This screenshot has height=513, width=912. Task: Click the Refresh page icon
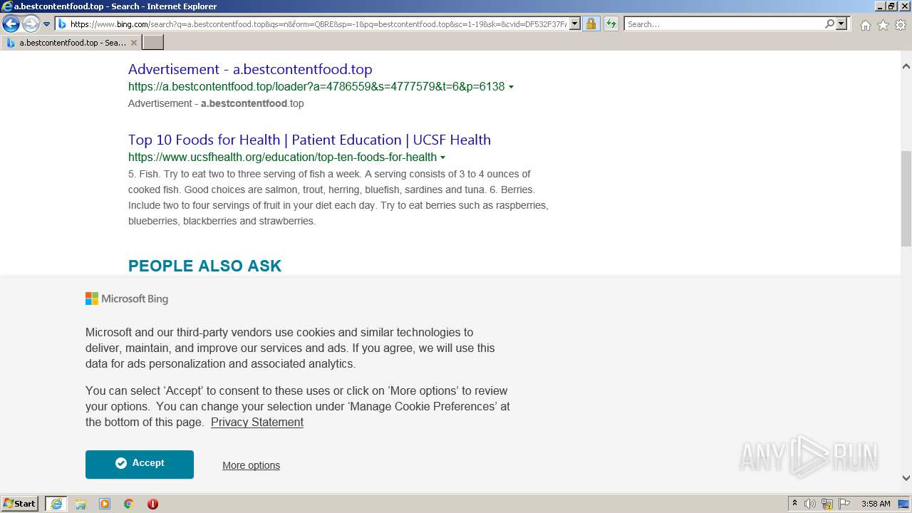[611, 24]
